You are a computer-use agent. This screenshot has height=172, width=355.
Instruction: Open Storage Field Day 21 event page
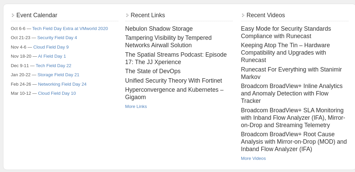tap(58, 75)
